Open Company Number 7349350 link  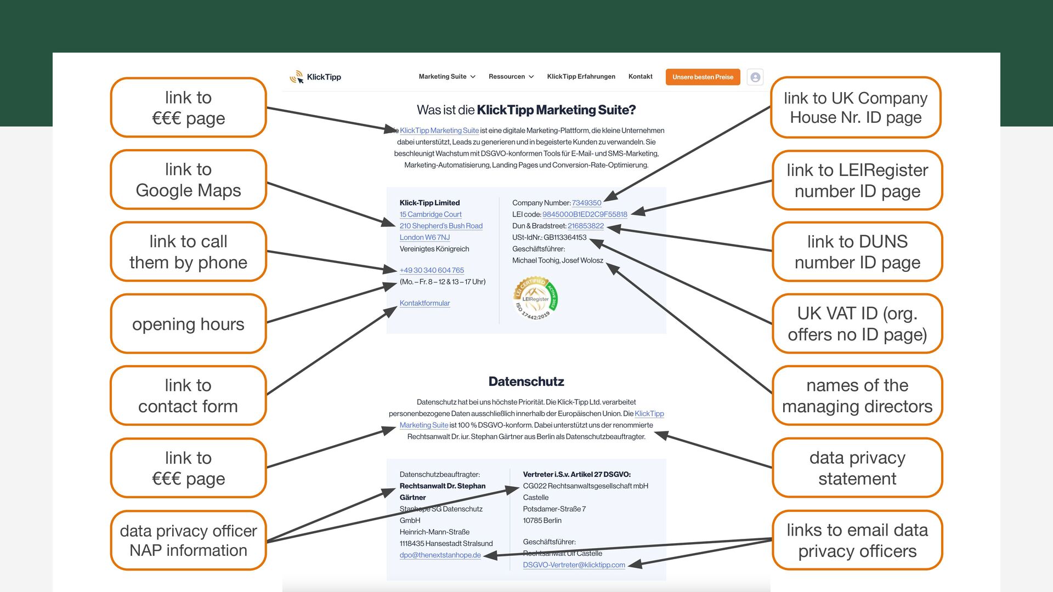point(586,203)
